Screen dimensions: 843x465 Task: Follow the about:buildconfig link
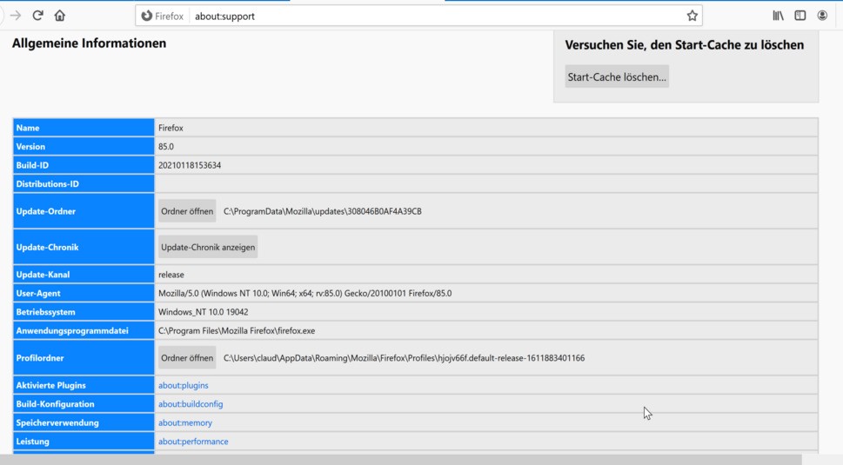pyautogui.click(x=191, y=404)
